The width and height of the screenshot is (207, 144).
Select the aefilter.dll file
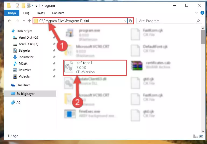[95, 68]
